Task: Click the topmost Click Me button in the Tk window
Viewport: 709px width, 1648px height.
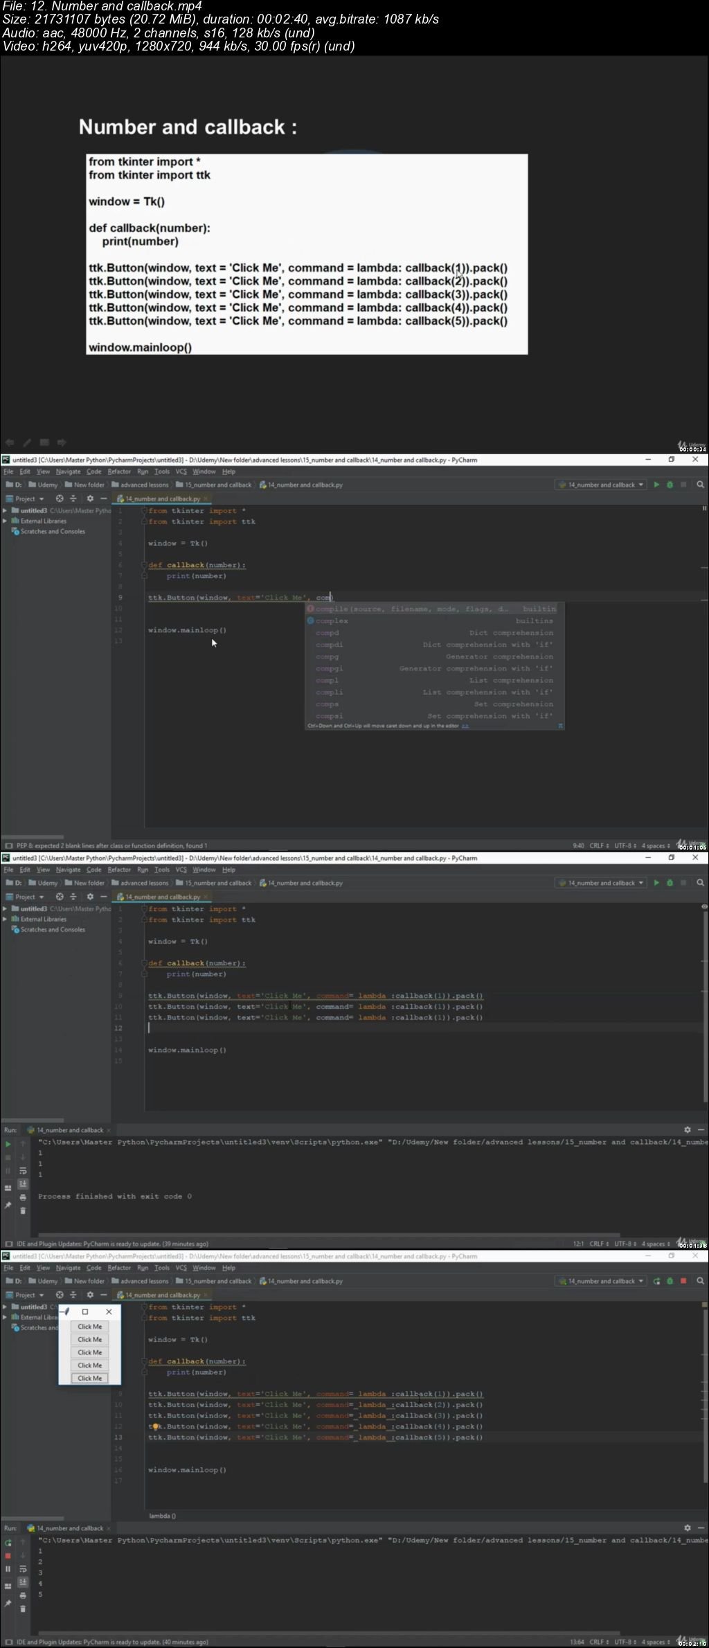Action: click(89, 1327)
